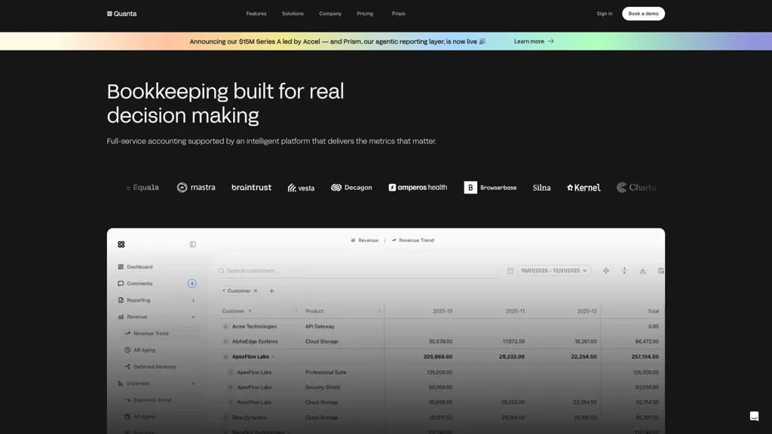Click the Equals customer logo
This screenshot has height=434, width=772.
tap(142, 188)
